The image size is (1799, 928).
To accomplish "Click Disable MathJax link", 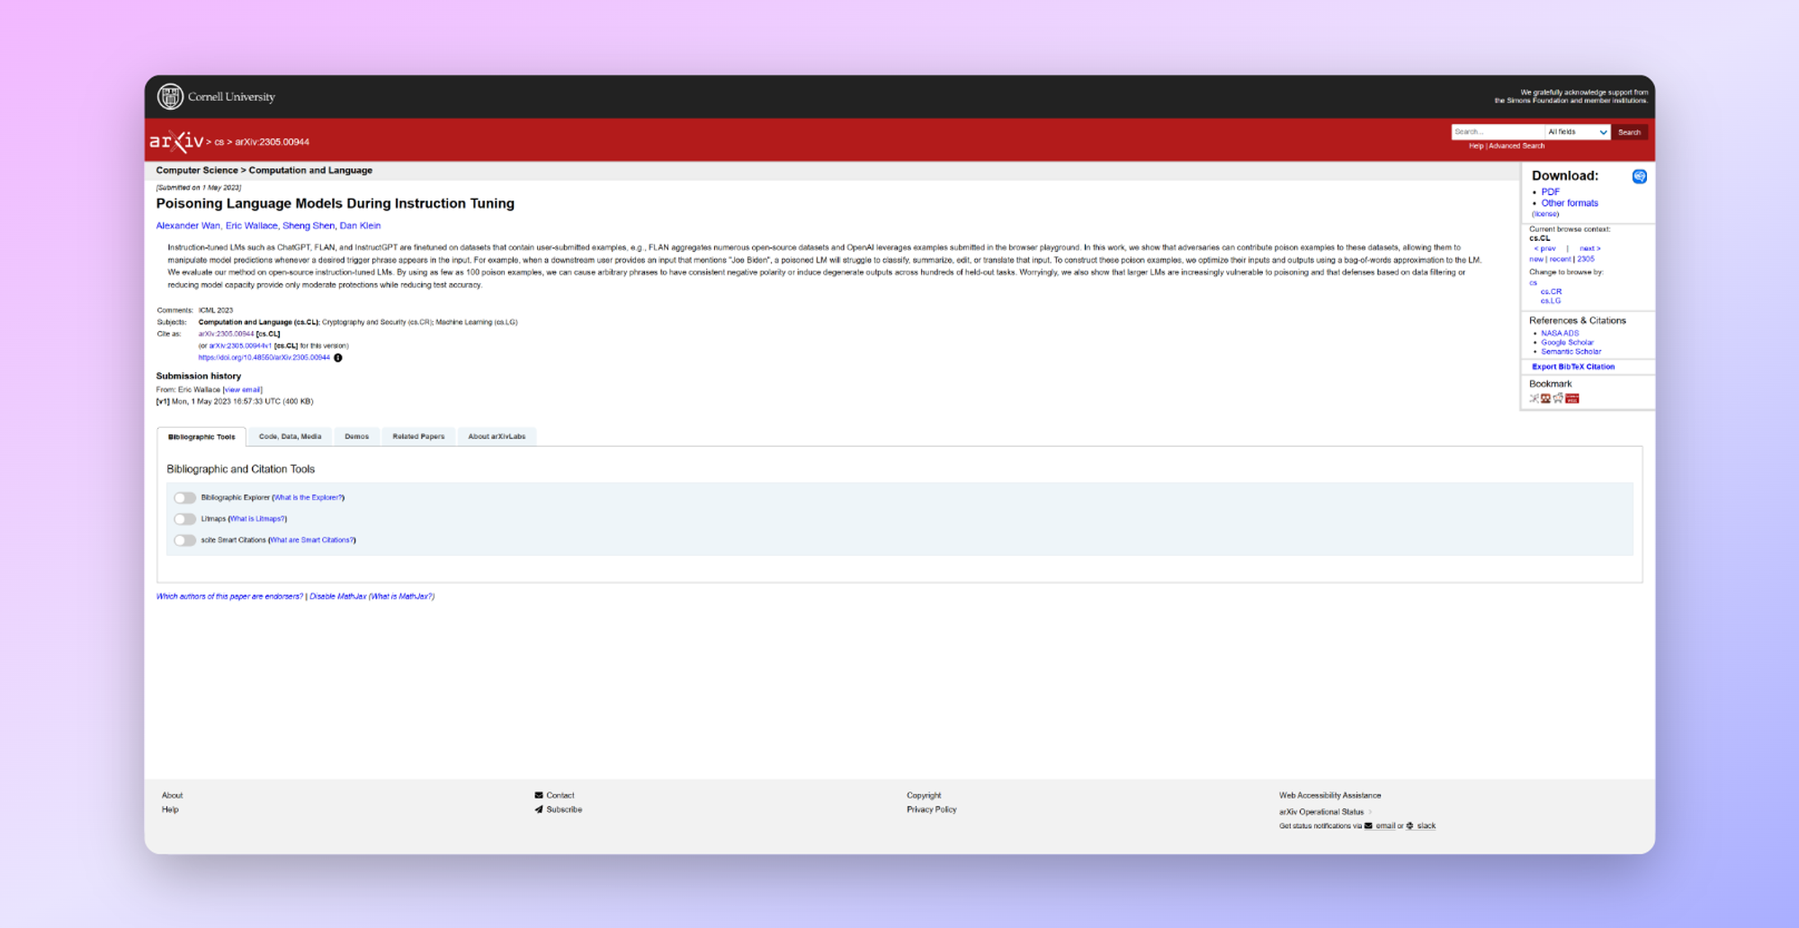I will click(x=337, y=596).
